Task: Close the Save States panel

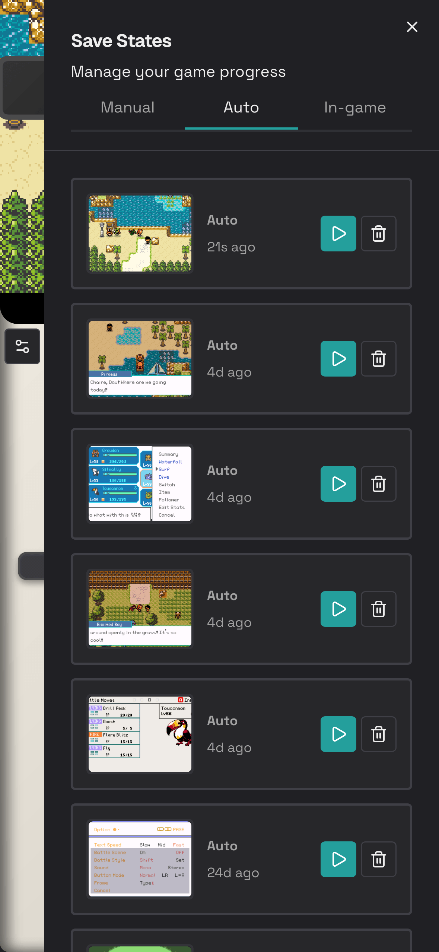Action: pos(412,27)
